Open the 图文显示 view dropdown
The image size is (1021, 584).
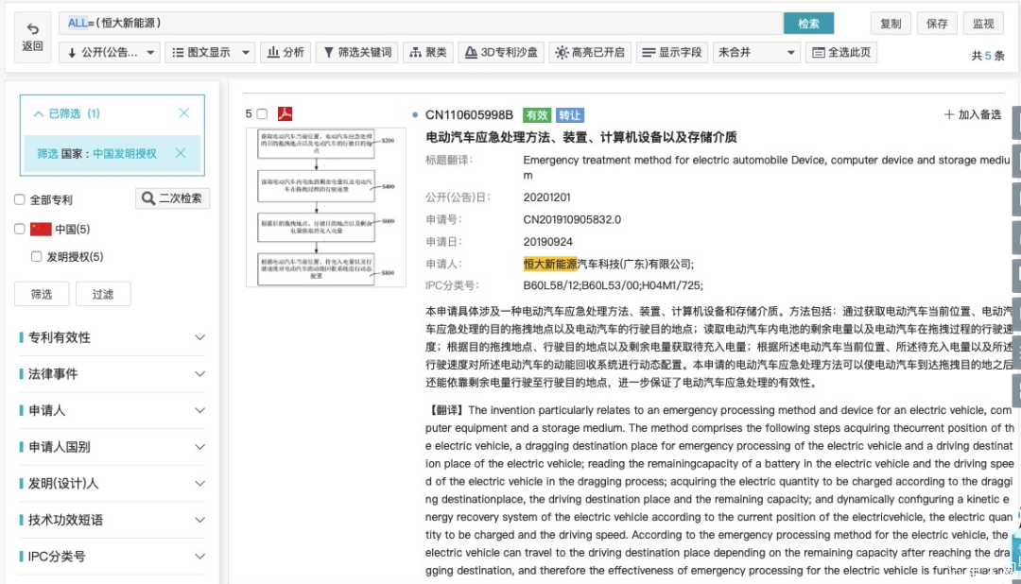(210, 52)
